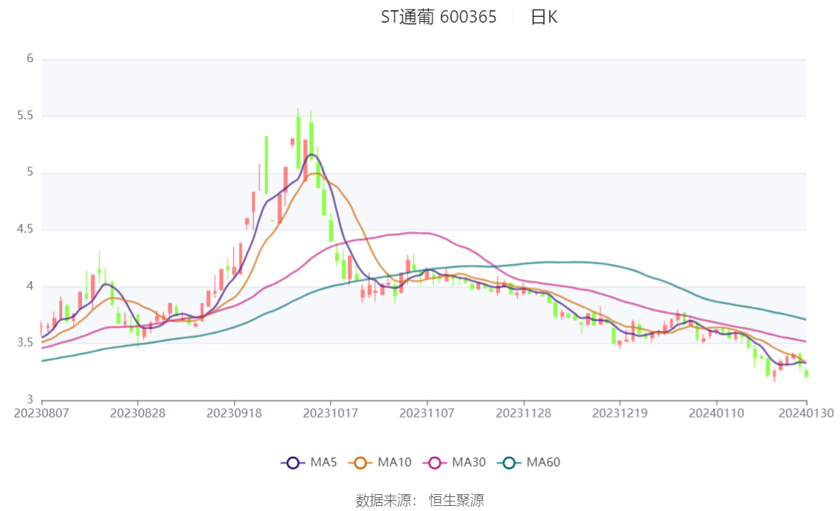Click y-axis value 3
The image size is (840, 511).
pyautogui.click(x=30, y=400)
